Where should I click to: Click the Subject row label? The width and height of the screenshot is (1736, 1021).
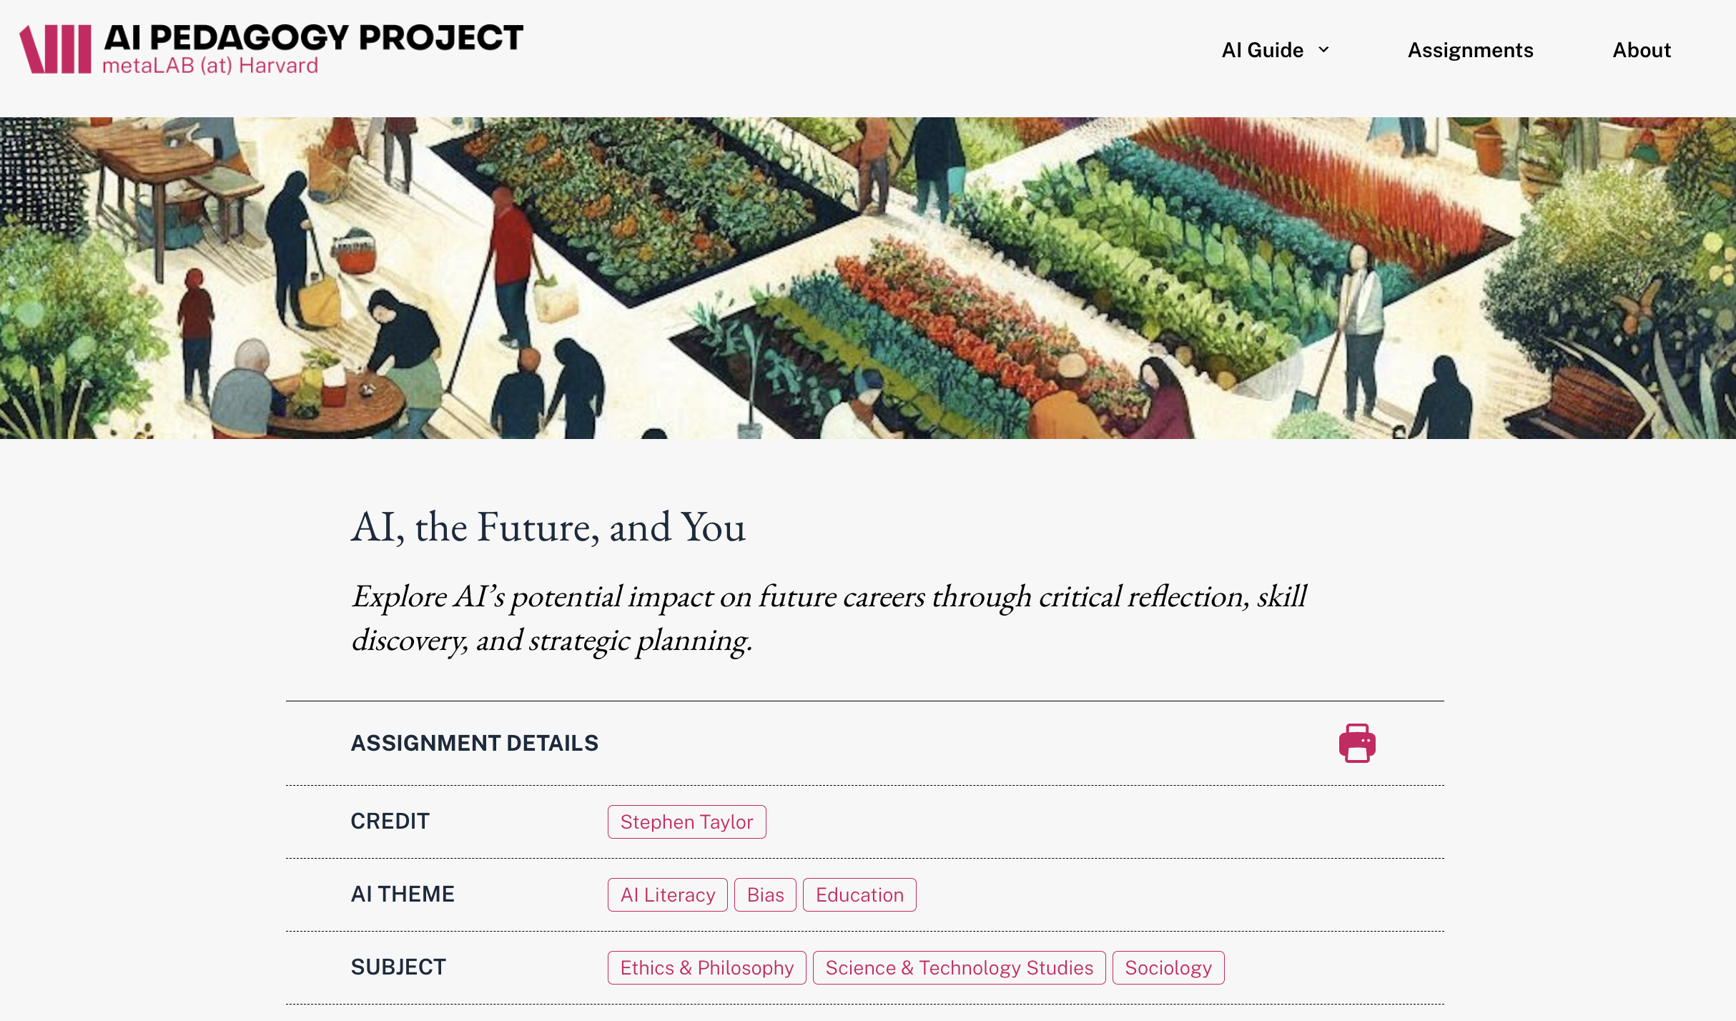coord(398,967)
